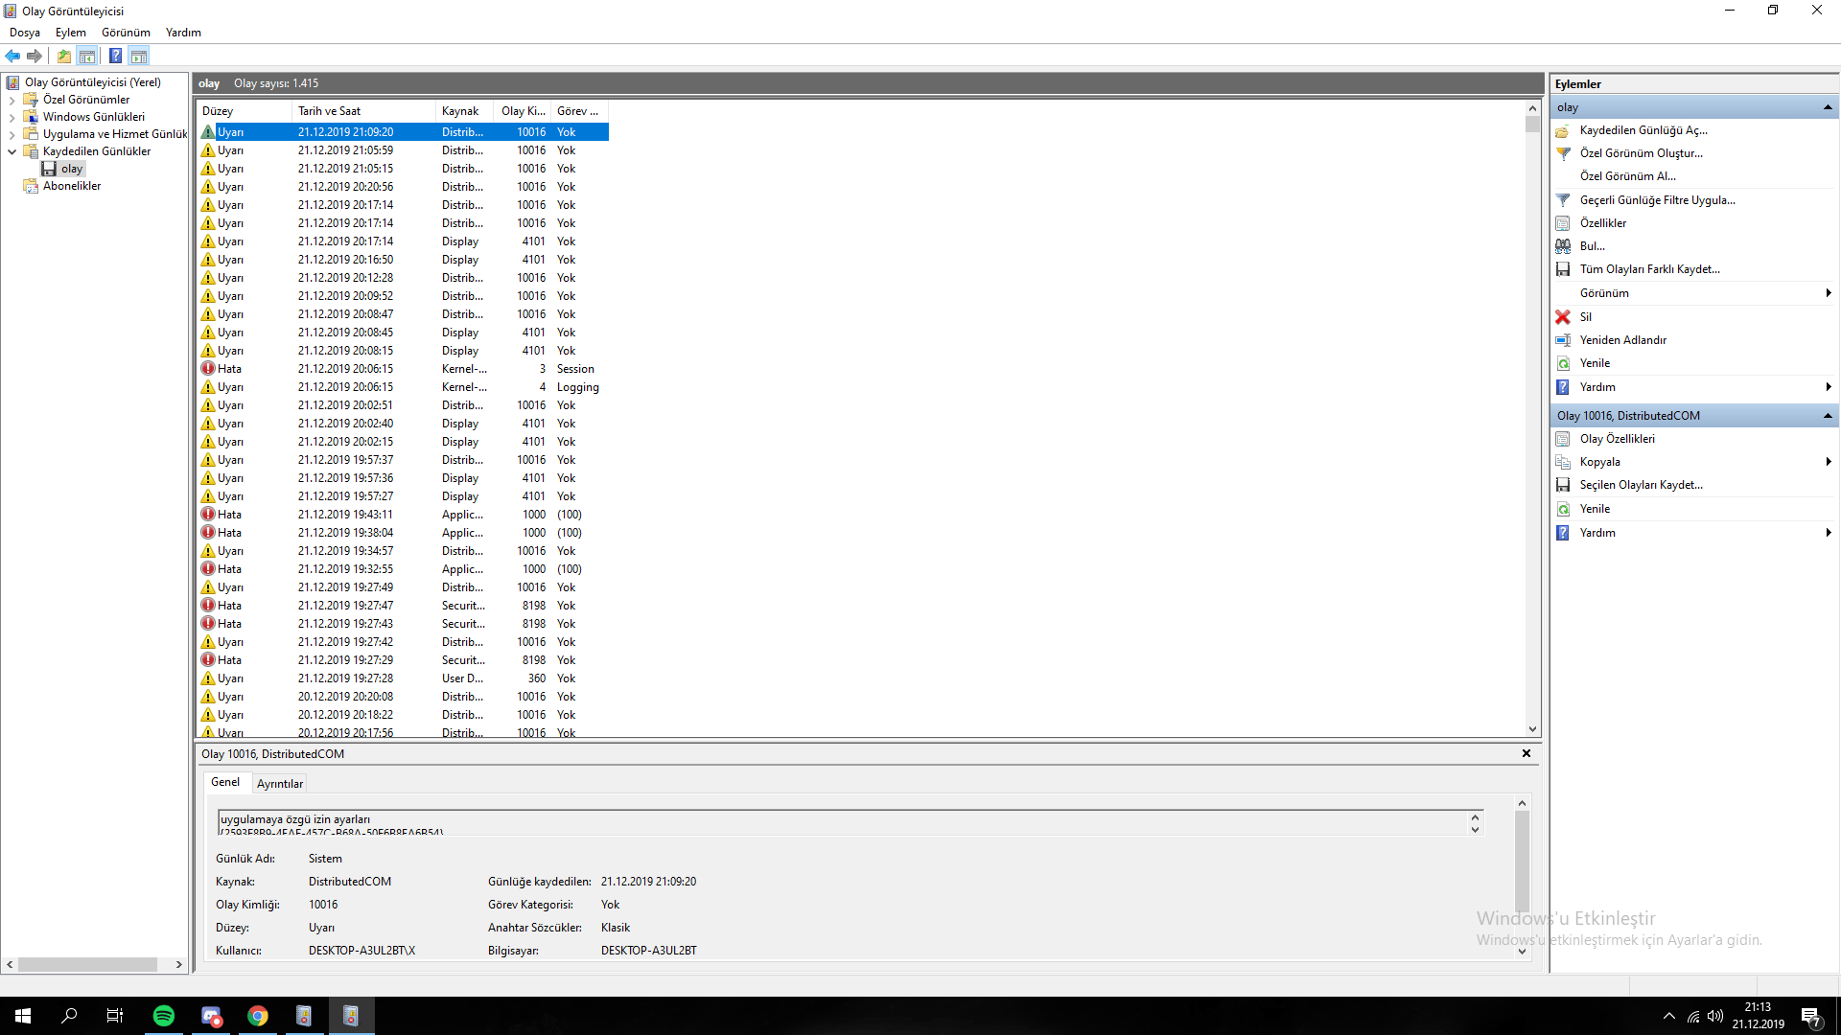The height and width of the screenshot is (1035, 1841).
Task: Expand Görünüm submenu arrow in actions
Action: (1828, 293)
